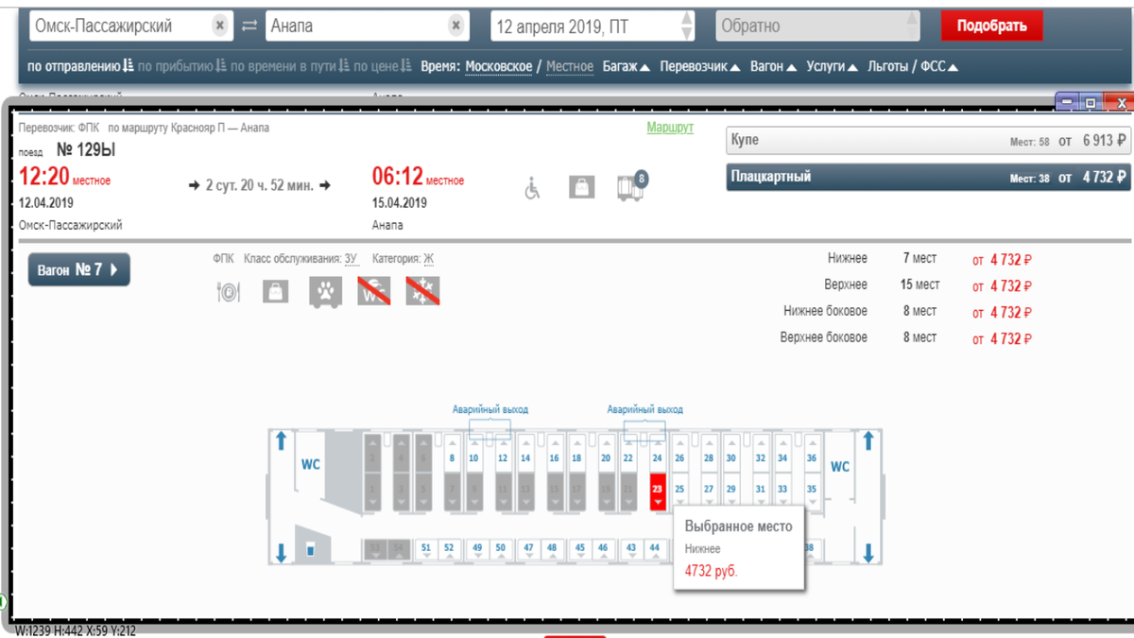Open the Вагон № 7 selector

click(x=78, y=269)
